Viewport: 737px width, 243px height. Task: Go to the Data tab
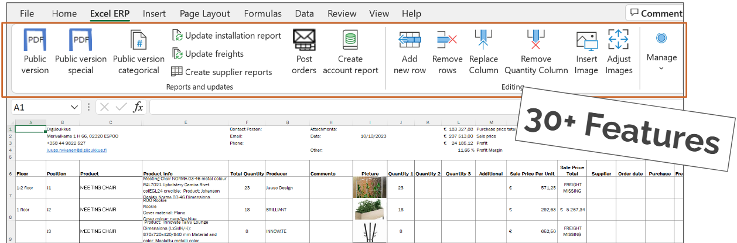tap(305, 13)
